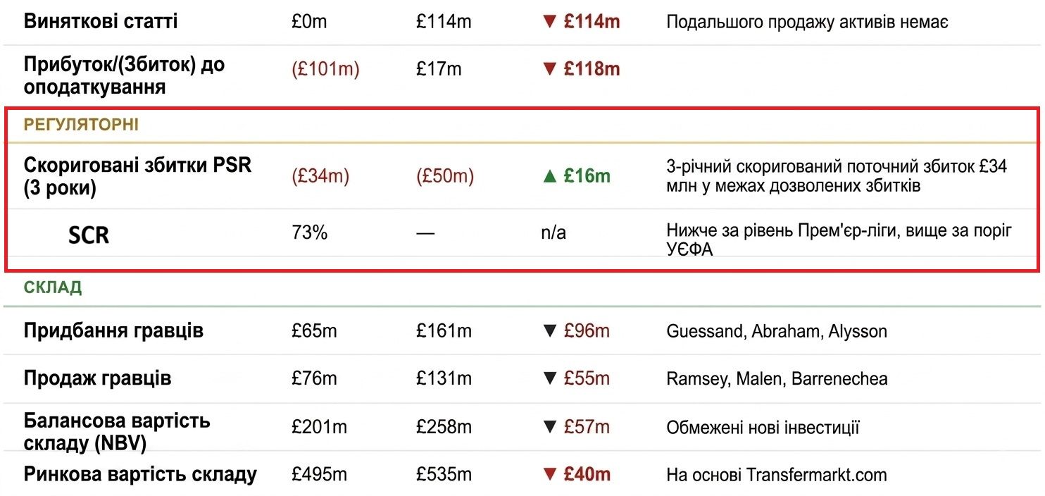1045x496 pixels.
Task: Click the Виняткові статті row label
Action: [x=101, y=21]
